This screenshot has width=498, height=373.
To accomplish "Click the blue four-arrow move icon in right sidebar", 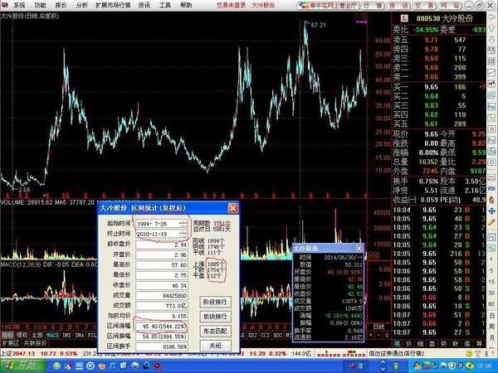I will point(491,211).
